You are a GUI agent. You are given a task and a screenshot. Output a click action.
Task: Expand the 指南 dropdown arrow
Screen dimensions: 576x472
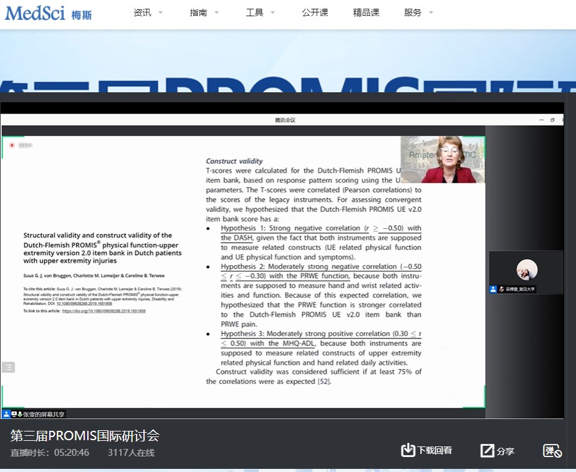point(216,12)
